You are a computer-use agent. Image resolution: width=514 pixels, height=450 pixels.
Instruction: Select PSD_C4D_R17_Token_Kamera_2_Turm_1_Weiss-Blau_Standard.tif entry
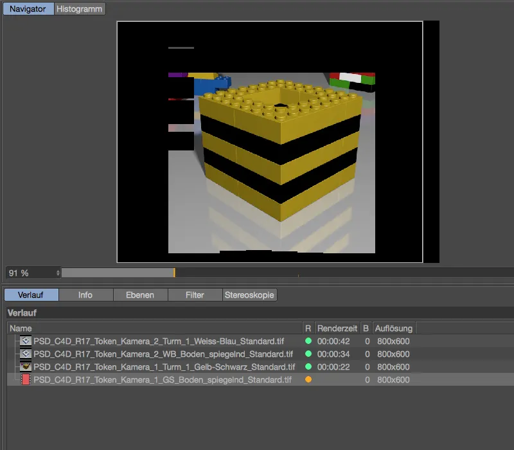coord(159,341)
